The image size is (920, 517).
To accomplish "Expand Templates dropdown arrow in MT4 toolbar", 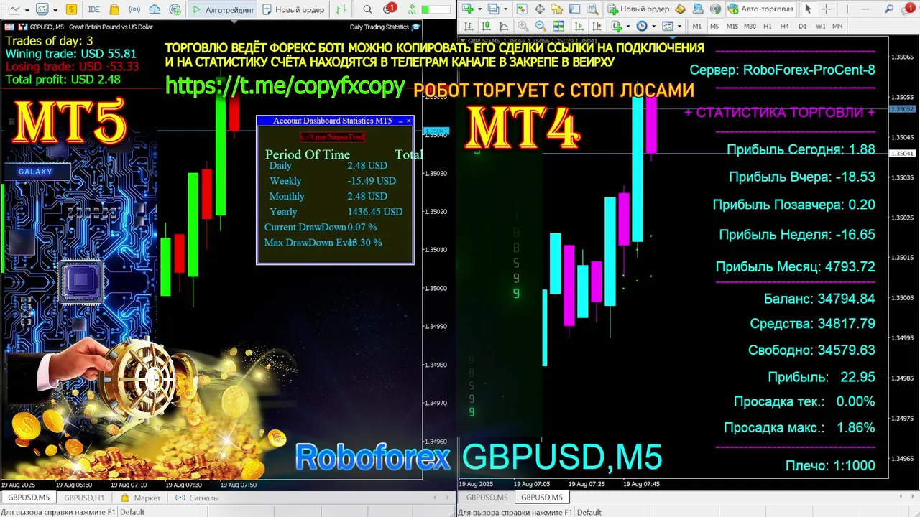I will [679, 27].
